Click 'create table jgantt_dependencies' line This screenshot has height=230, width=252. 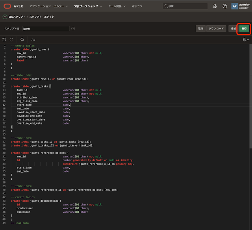[x=36, y=201]
